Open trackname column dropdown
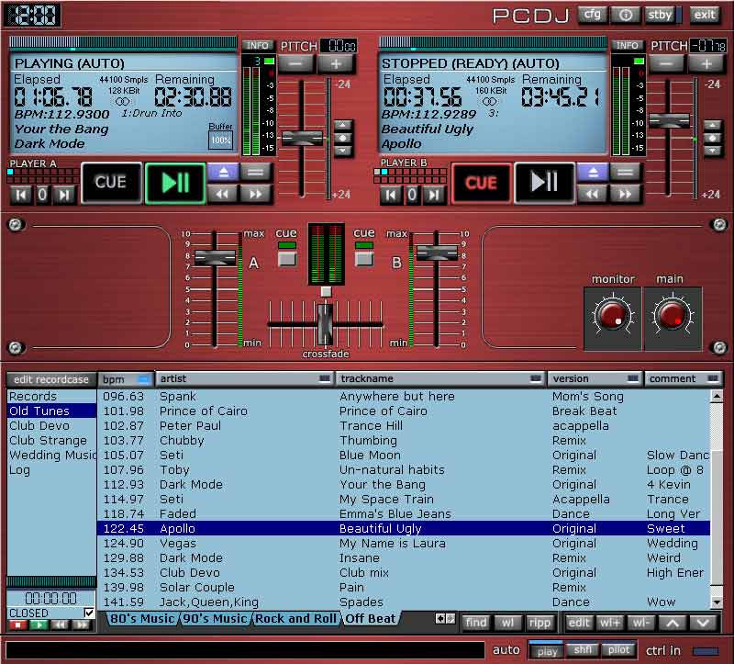 click(536, 378)
